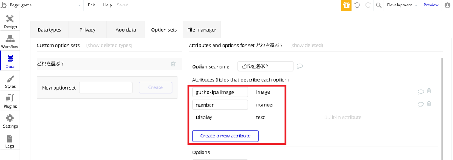Click the right panel vertical scrollbar
The width and height of the screenshot is (453, 160).
(442, 108)
